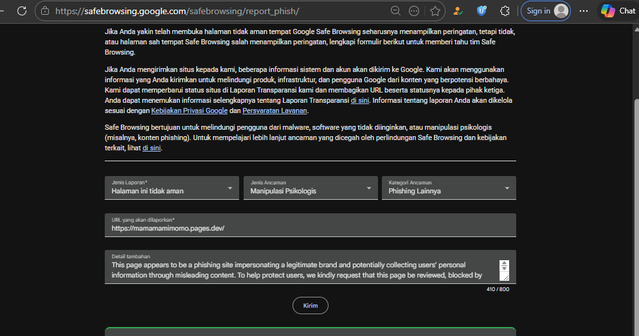The width and height of the screenshot is (639, 336).
Task: Click the 410 / 800 character counter
Action: [498, 289]
